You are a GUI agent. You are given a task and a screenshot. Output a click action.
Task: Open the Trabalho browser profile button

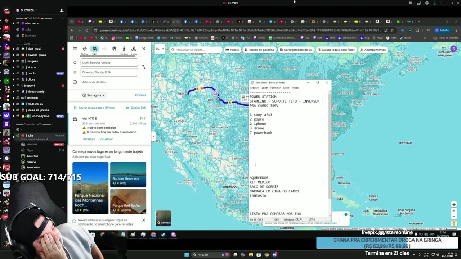click(x=443, y=30)
